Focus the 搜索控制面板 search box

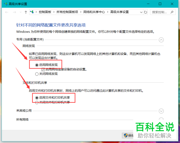[x=163, y=12]
